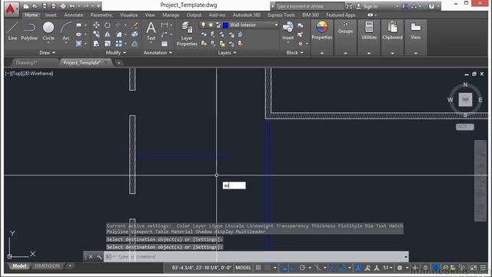The height and width of the screenshot is (277, 492).
Task: Click the Insert block icon
Action: [x=288, y=31]
